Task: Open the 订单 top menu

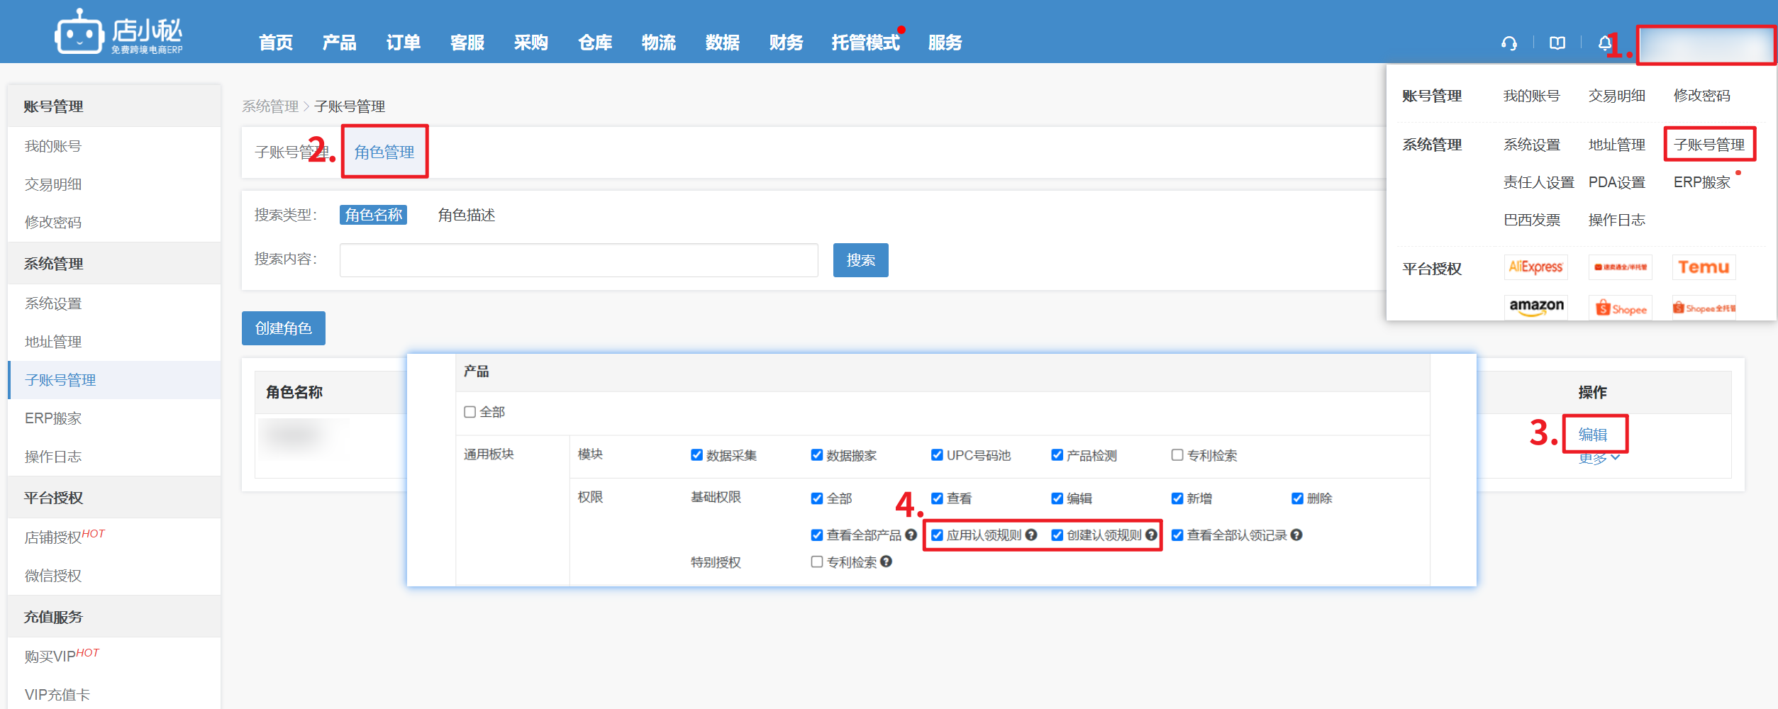Action: click(x=403, y=43)
